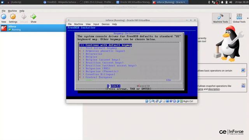Open Help menu in VirtualBox Manager
This screenshot has height=140, width=249.
coord(22,11)
